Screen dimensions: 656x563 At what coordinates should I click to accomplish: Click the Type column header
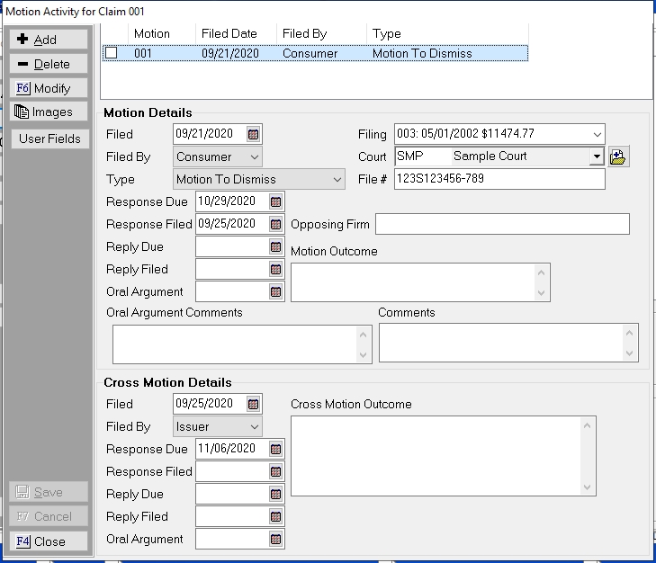pos(387,33)
